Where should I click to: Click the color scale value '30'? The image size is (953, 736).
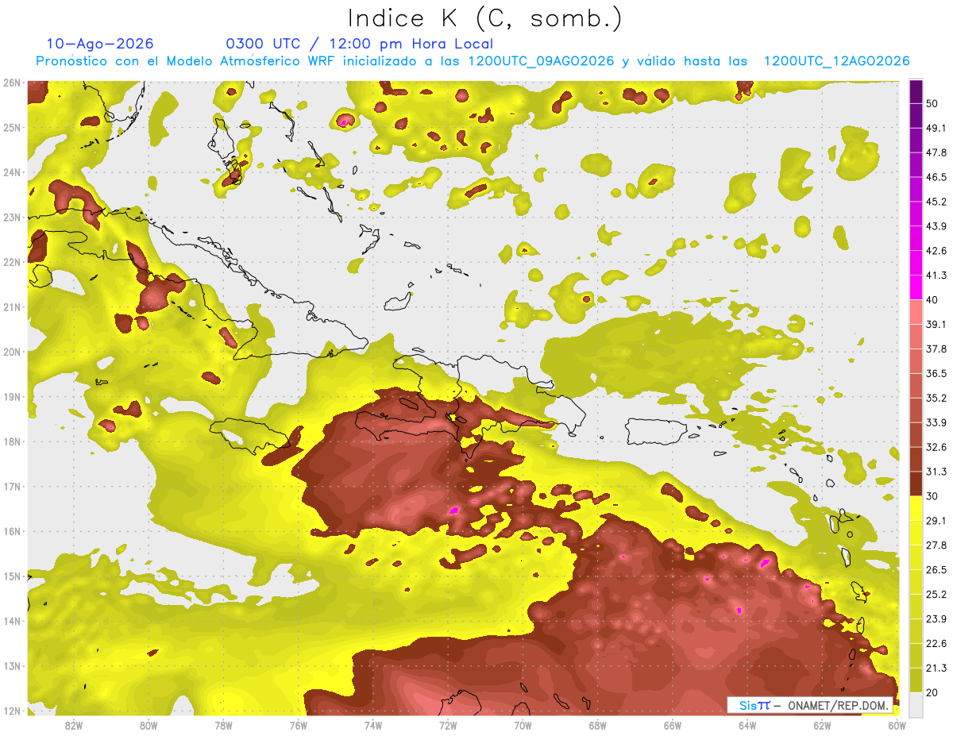coord(932,496)
